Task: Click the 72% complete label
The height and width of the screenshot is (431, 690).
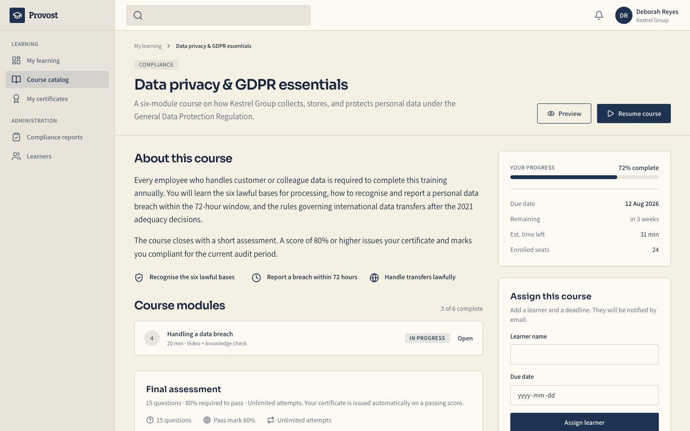Action: [x=638, y=168]
